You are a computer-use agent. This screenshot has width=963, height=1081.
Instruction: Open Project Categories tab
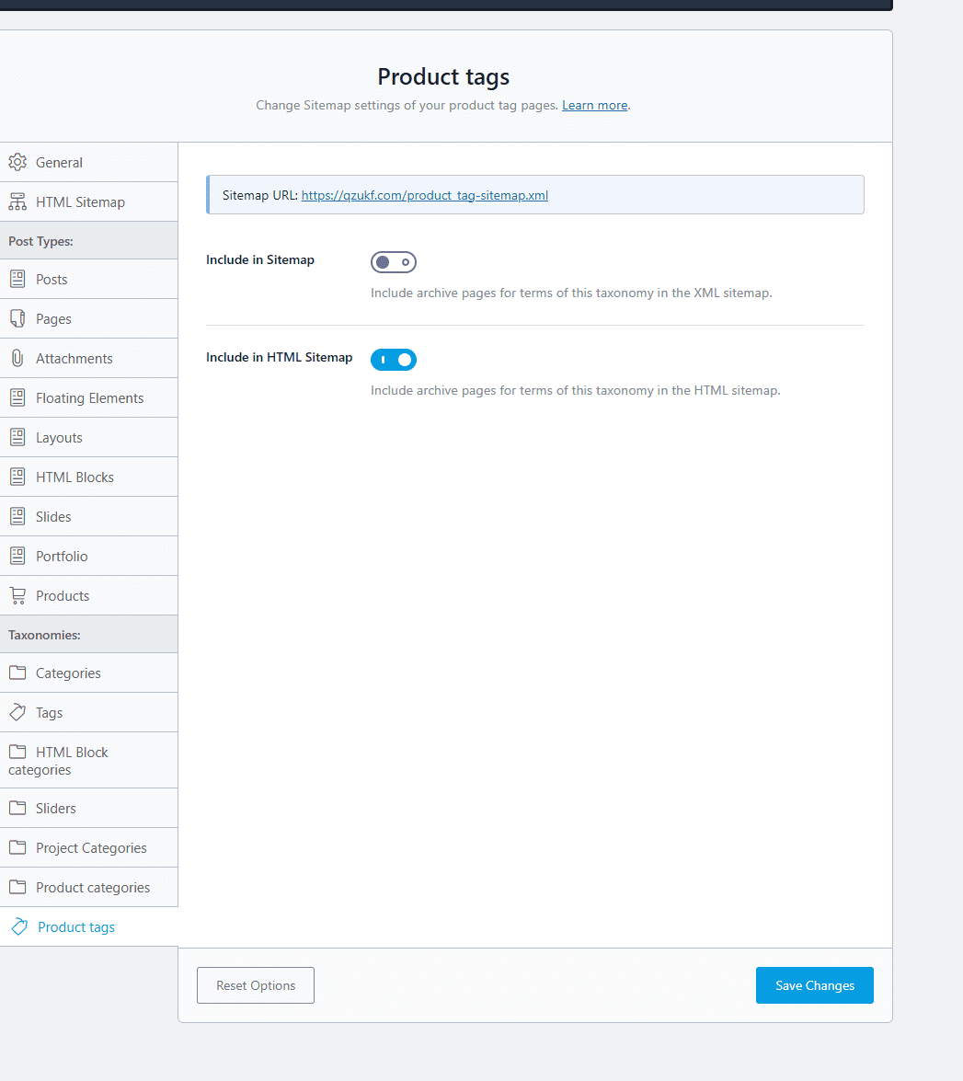pos(89,847)
